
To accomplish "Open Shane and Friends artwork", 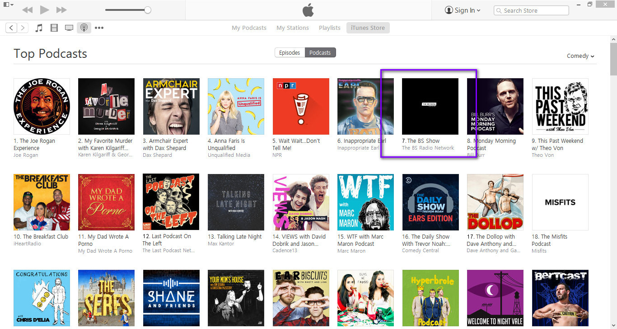I will [x=171, y=298].
